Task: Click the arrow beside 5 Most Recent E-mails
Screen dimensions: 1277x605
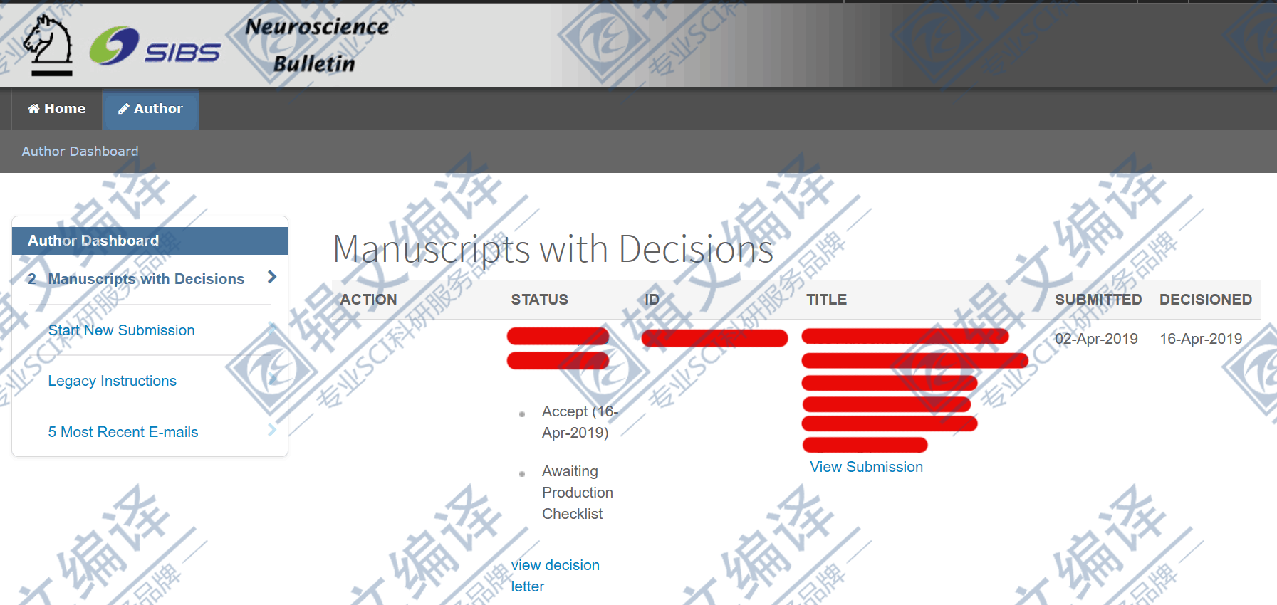Action: (x=272, y=431)
